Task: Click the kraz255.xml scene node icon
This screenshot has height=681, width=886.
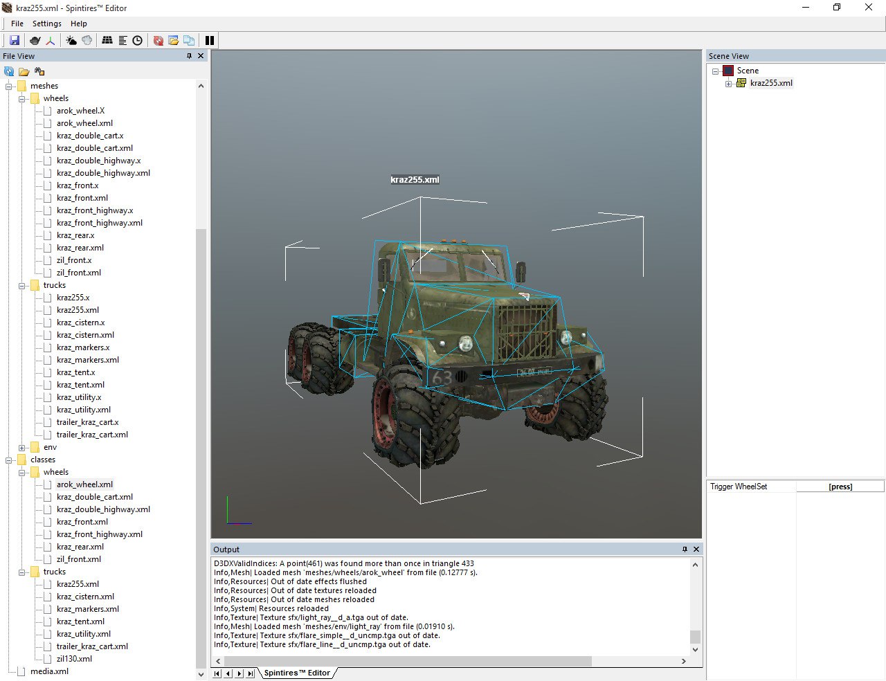Action: (741, 83)
